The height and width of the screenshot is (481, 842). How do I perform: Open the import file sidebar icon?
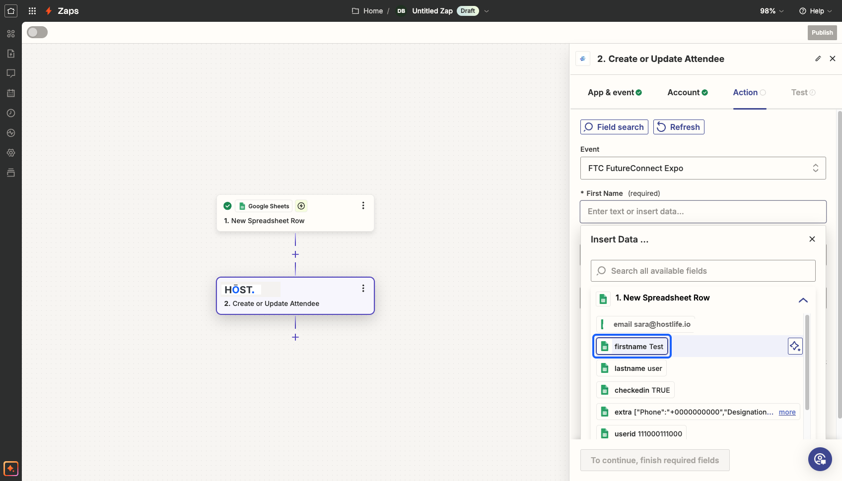click(11, 54)
